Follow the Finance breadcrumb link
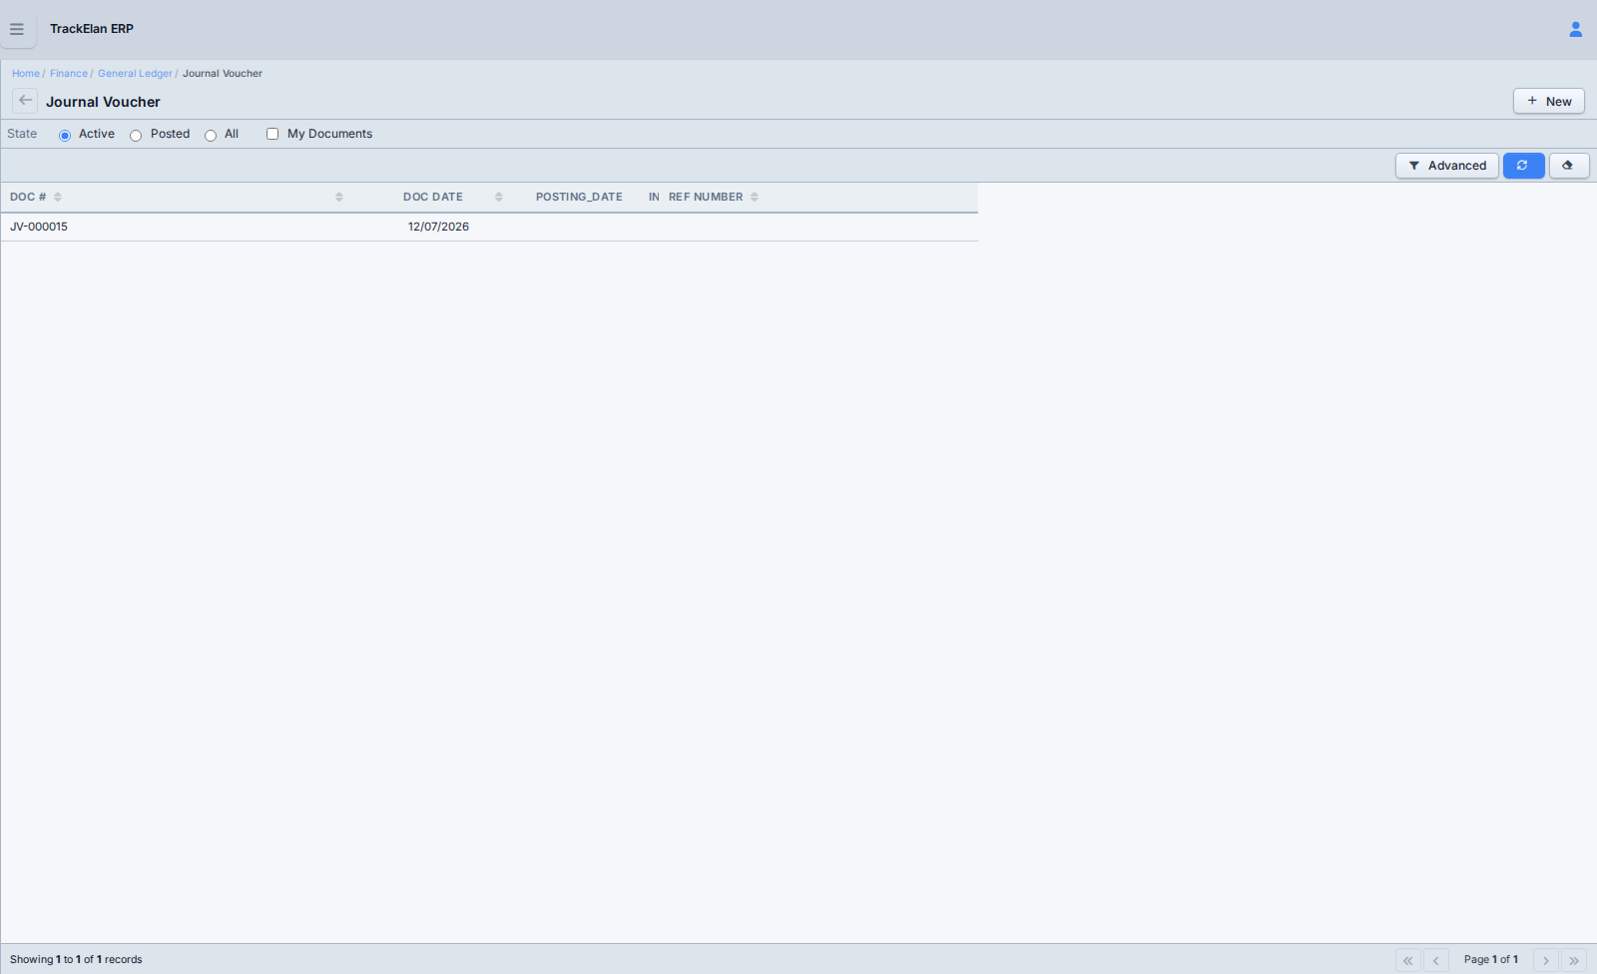 [x=69, y=74]
